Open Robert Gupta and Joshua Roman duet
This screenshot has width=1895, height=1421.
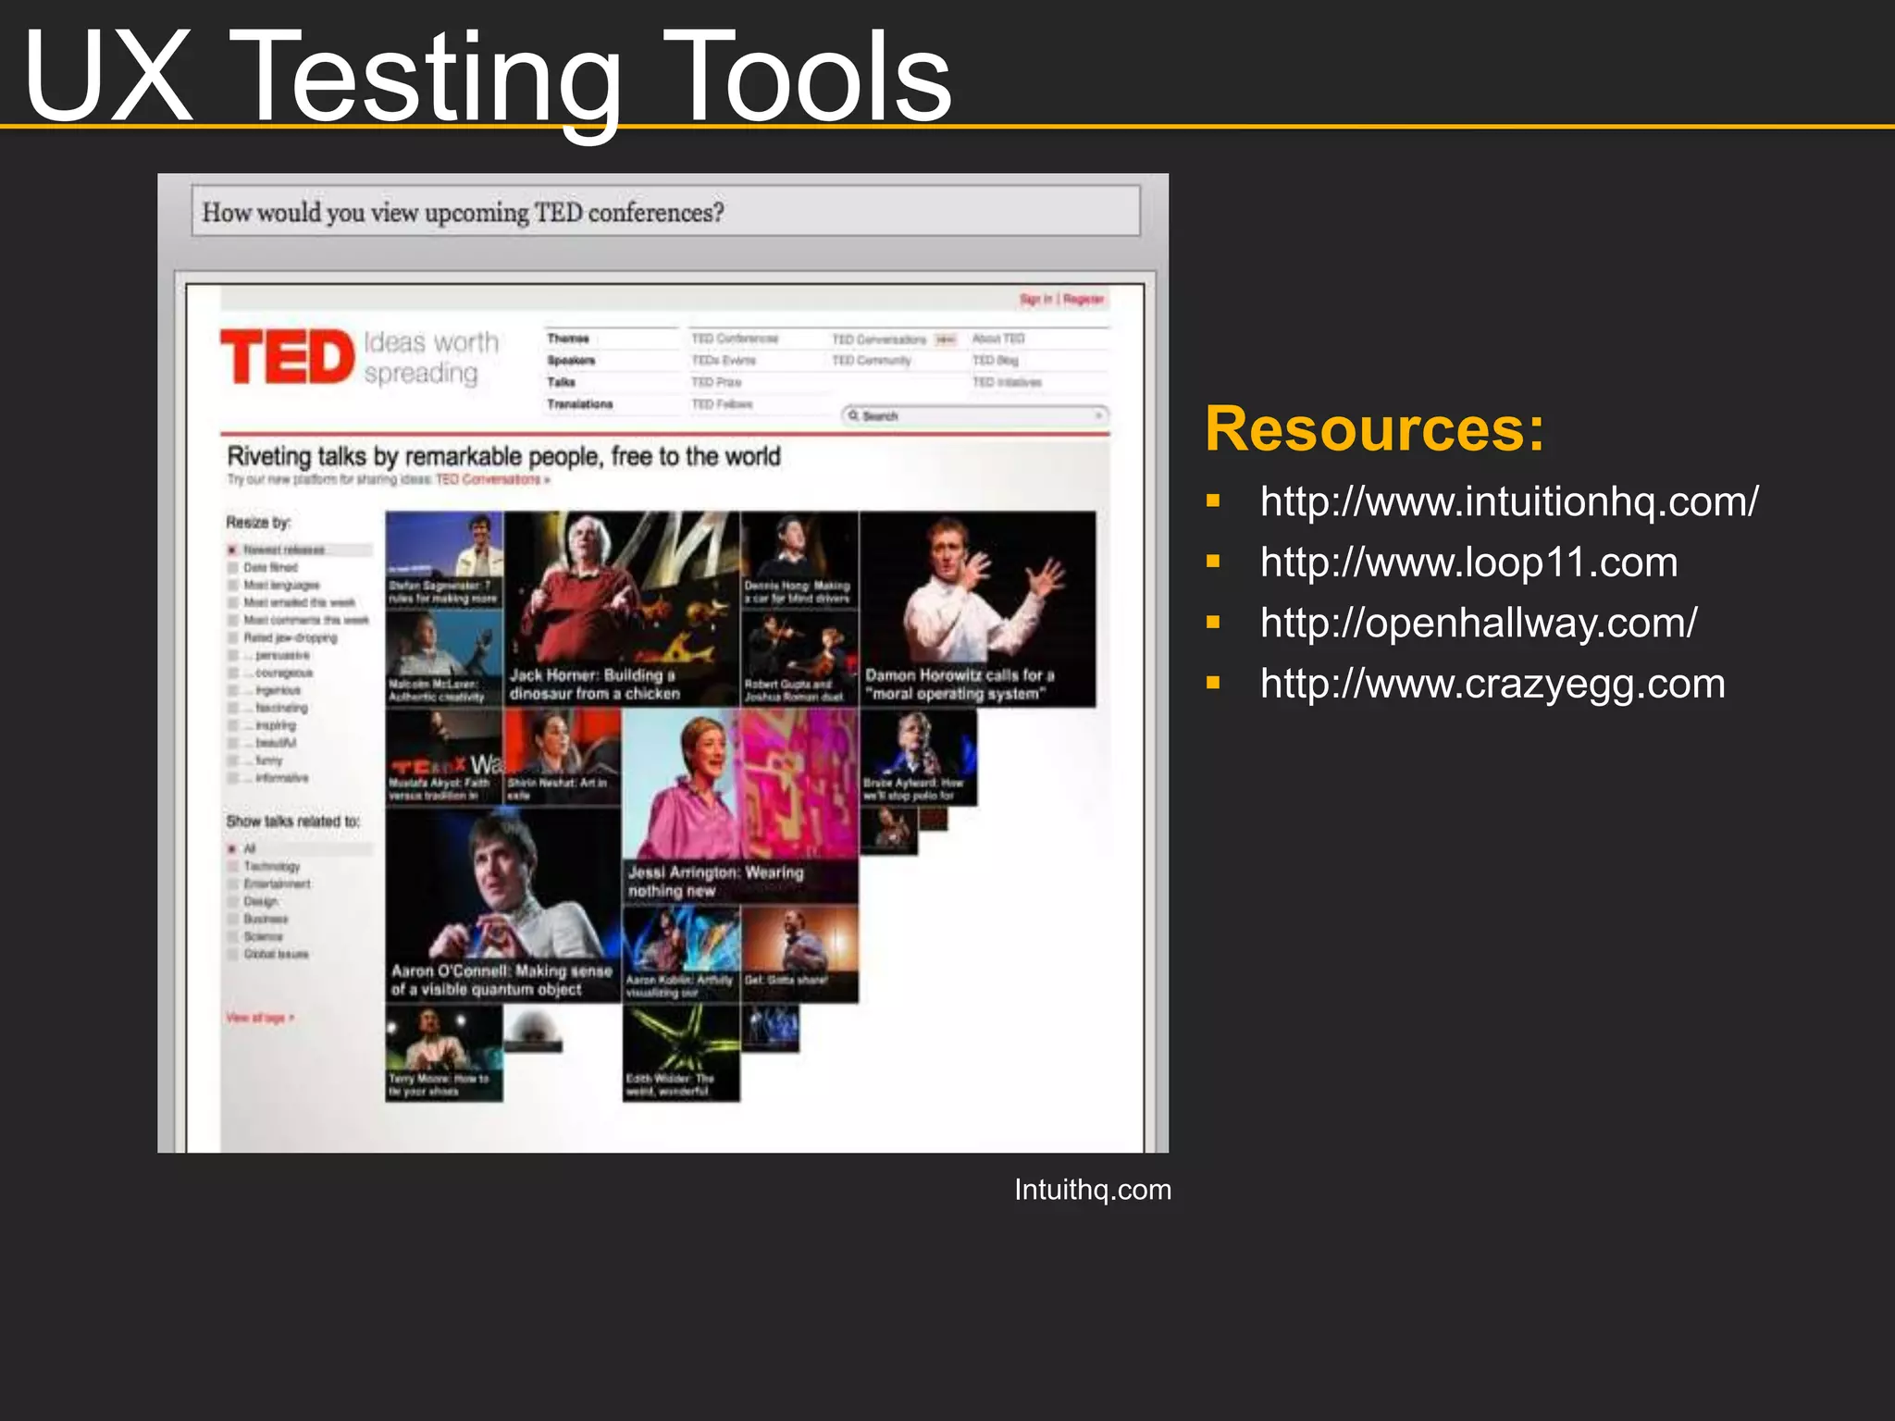(x=799, y=659)
